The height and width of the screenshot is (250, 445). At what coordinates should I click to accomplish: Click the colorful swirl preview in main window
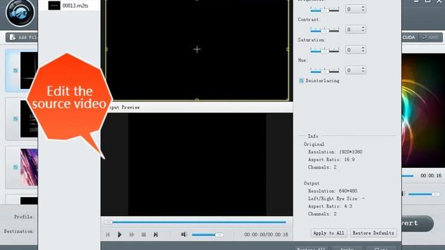(x=423, y=110)
